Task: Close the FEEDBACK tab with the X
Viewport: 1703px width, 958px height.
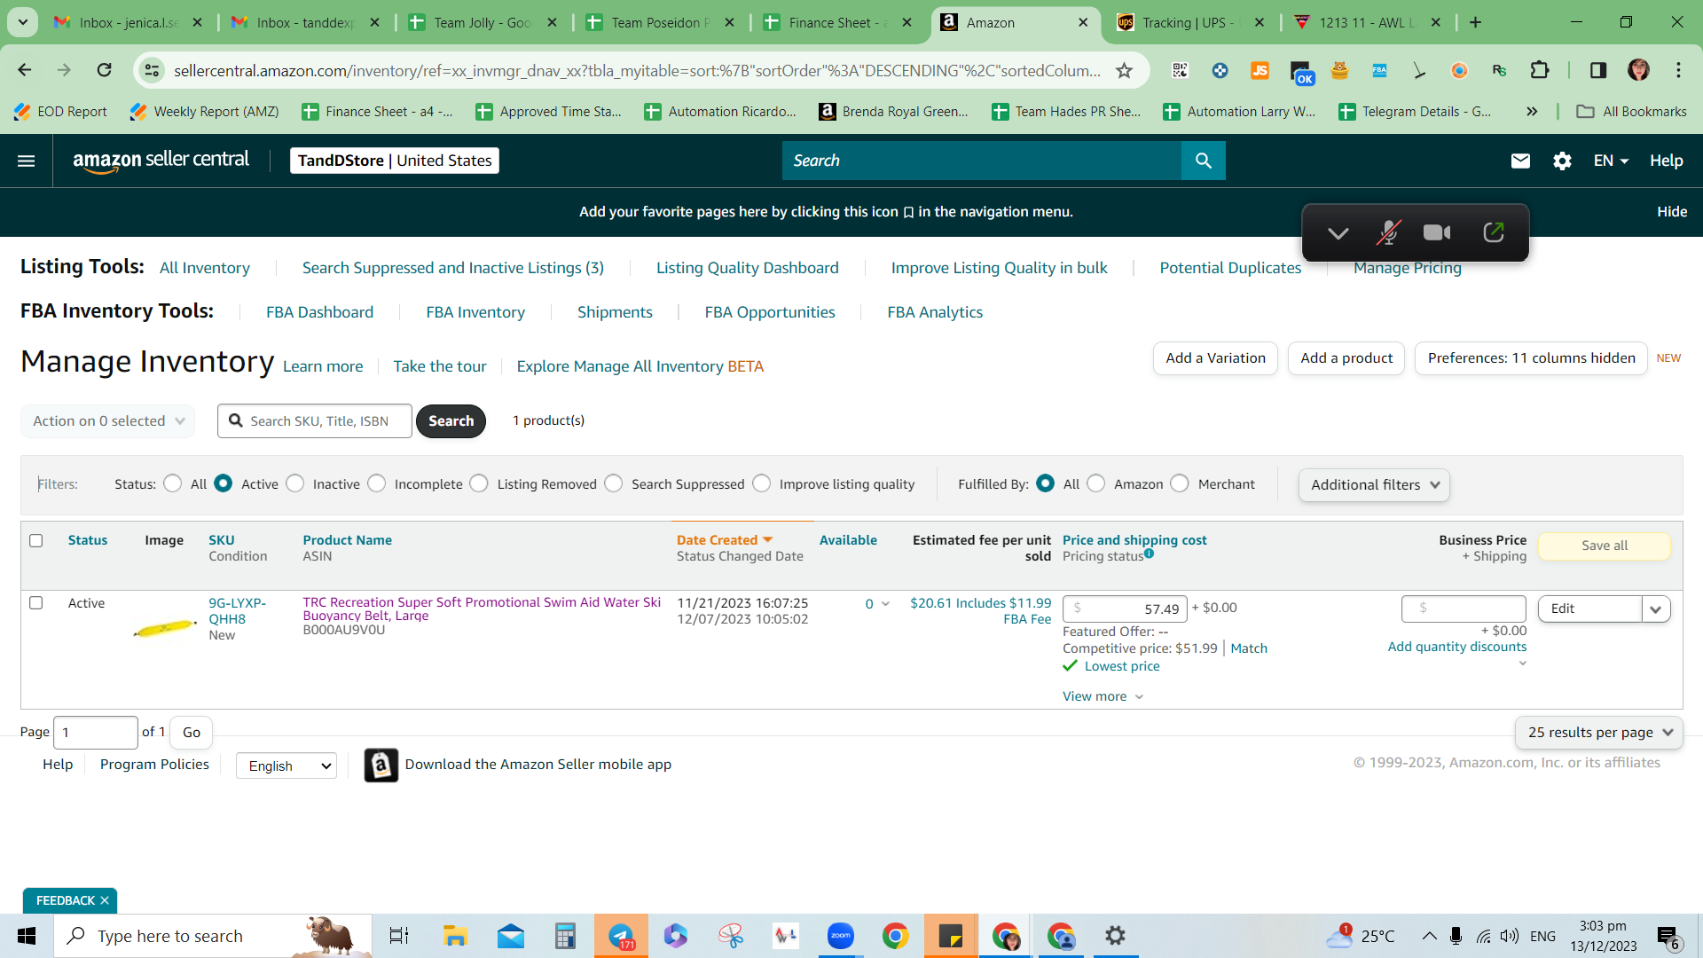Action: click(105, 900)
